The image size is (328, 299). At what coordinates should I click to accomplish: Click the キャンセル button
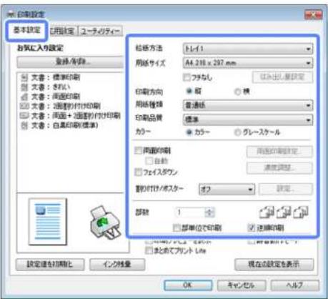[241, 285]
